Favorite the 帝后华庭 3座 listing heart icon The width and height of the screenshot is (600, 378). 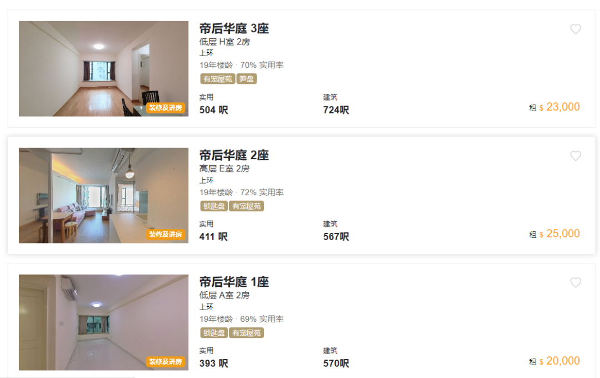click(x=576, y=29)
